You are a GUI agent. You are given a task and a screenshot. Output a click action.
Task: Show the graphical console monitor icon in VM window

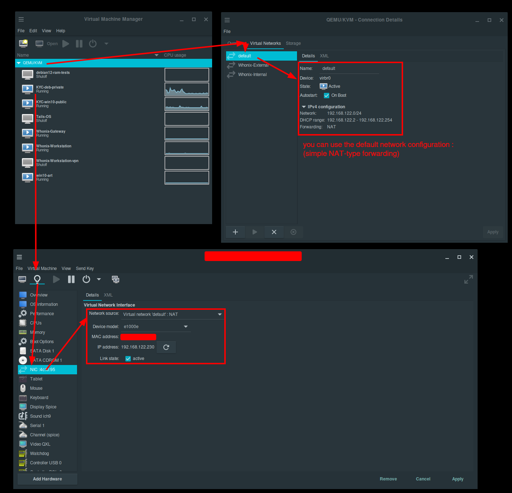click(x=22, y=279)
